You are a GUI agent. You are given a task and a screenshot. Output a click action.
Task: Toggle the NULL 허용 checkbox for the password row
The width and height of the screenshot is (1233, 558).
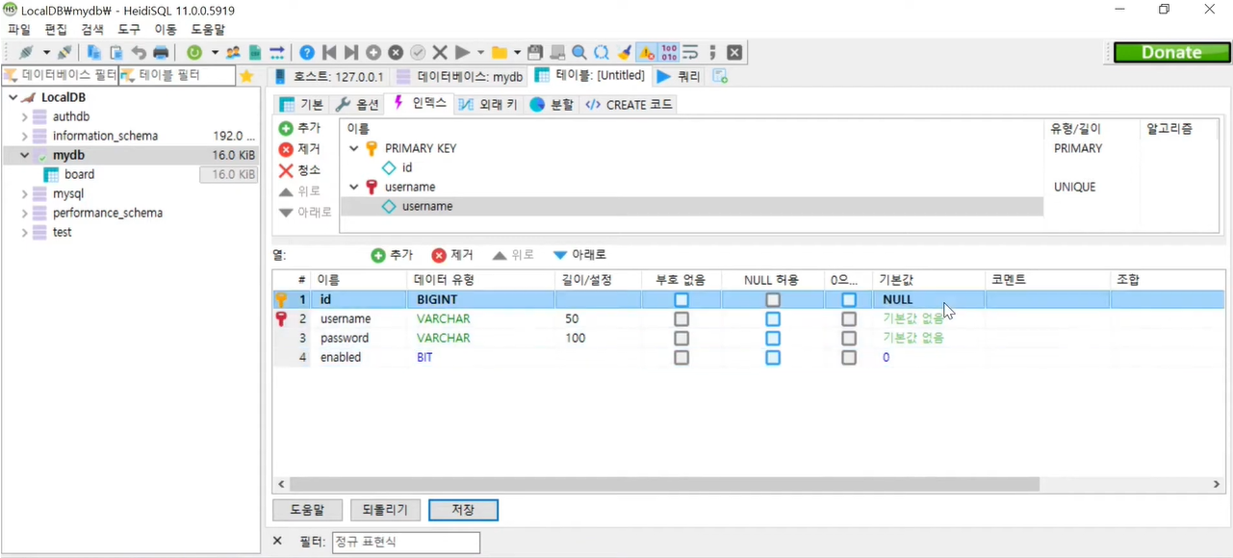773,338
